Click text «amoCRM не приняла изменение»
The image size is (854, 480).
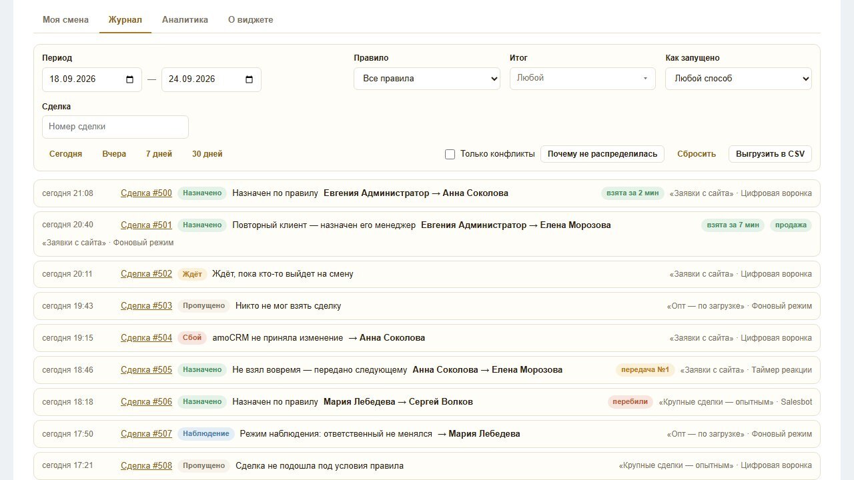pyautogui.click(x=278, y=338)
